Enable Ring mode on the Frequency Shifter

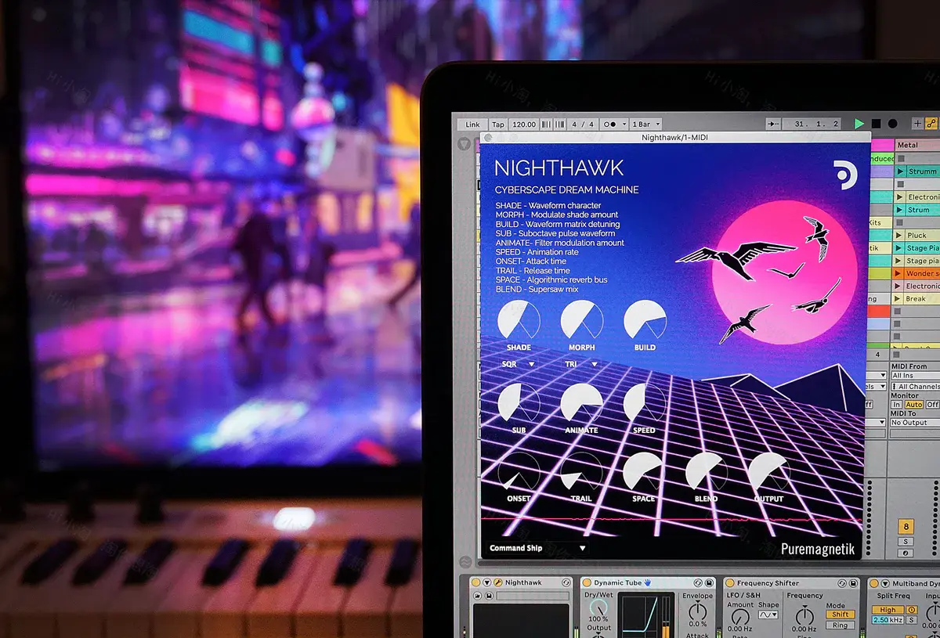(x=841, y=625)
